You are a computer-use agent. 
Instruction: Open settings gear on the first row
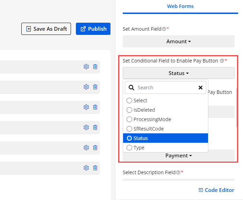tap(86, 67)
